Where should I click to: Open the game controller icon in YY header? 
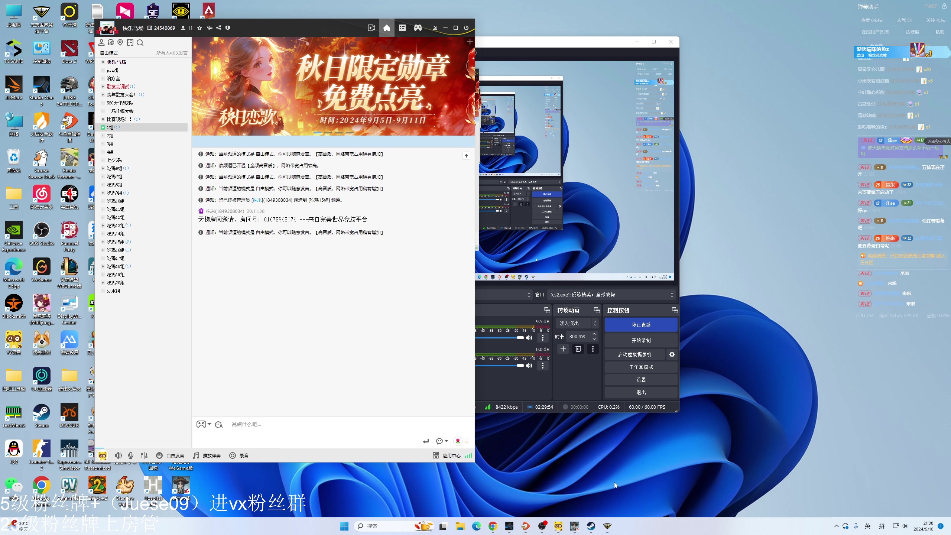pyautogui.click(x=418, y=28)
